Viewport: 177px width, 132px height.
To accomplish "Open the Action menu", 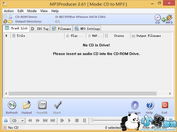I will point(9,11).
